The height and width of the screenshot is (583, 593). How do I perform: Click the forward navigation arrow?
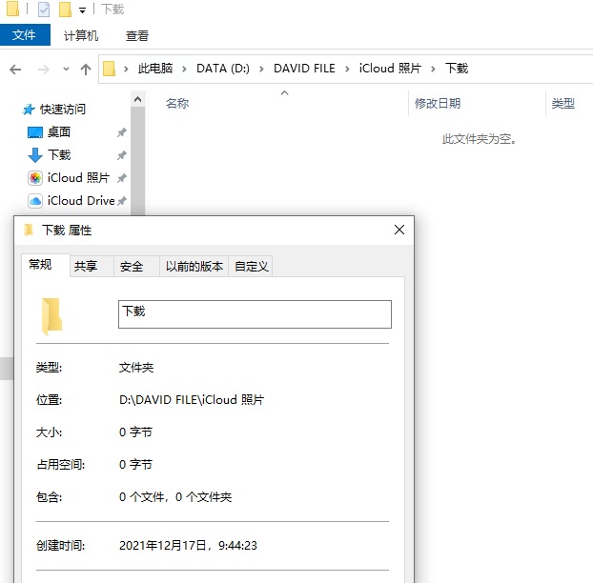(44, 70)
